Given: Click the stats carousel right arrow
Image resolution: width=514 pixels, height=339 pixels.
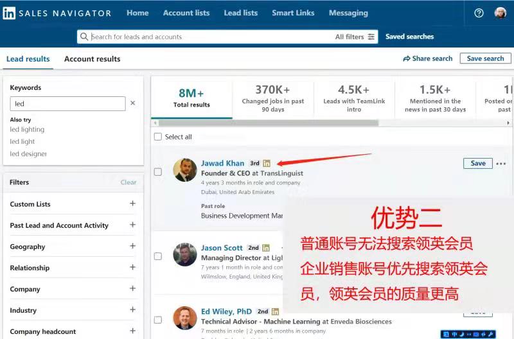Looking at the screenshot, I should tap(508, 123).
